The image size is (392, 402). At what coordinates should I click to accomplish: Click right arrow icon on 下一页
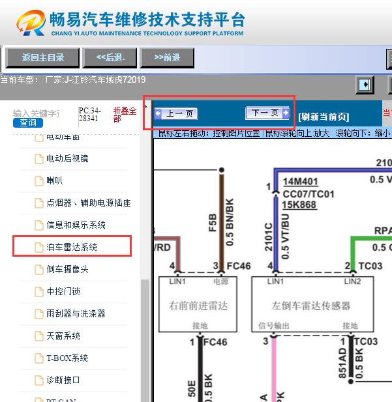coord(286,113)
